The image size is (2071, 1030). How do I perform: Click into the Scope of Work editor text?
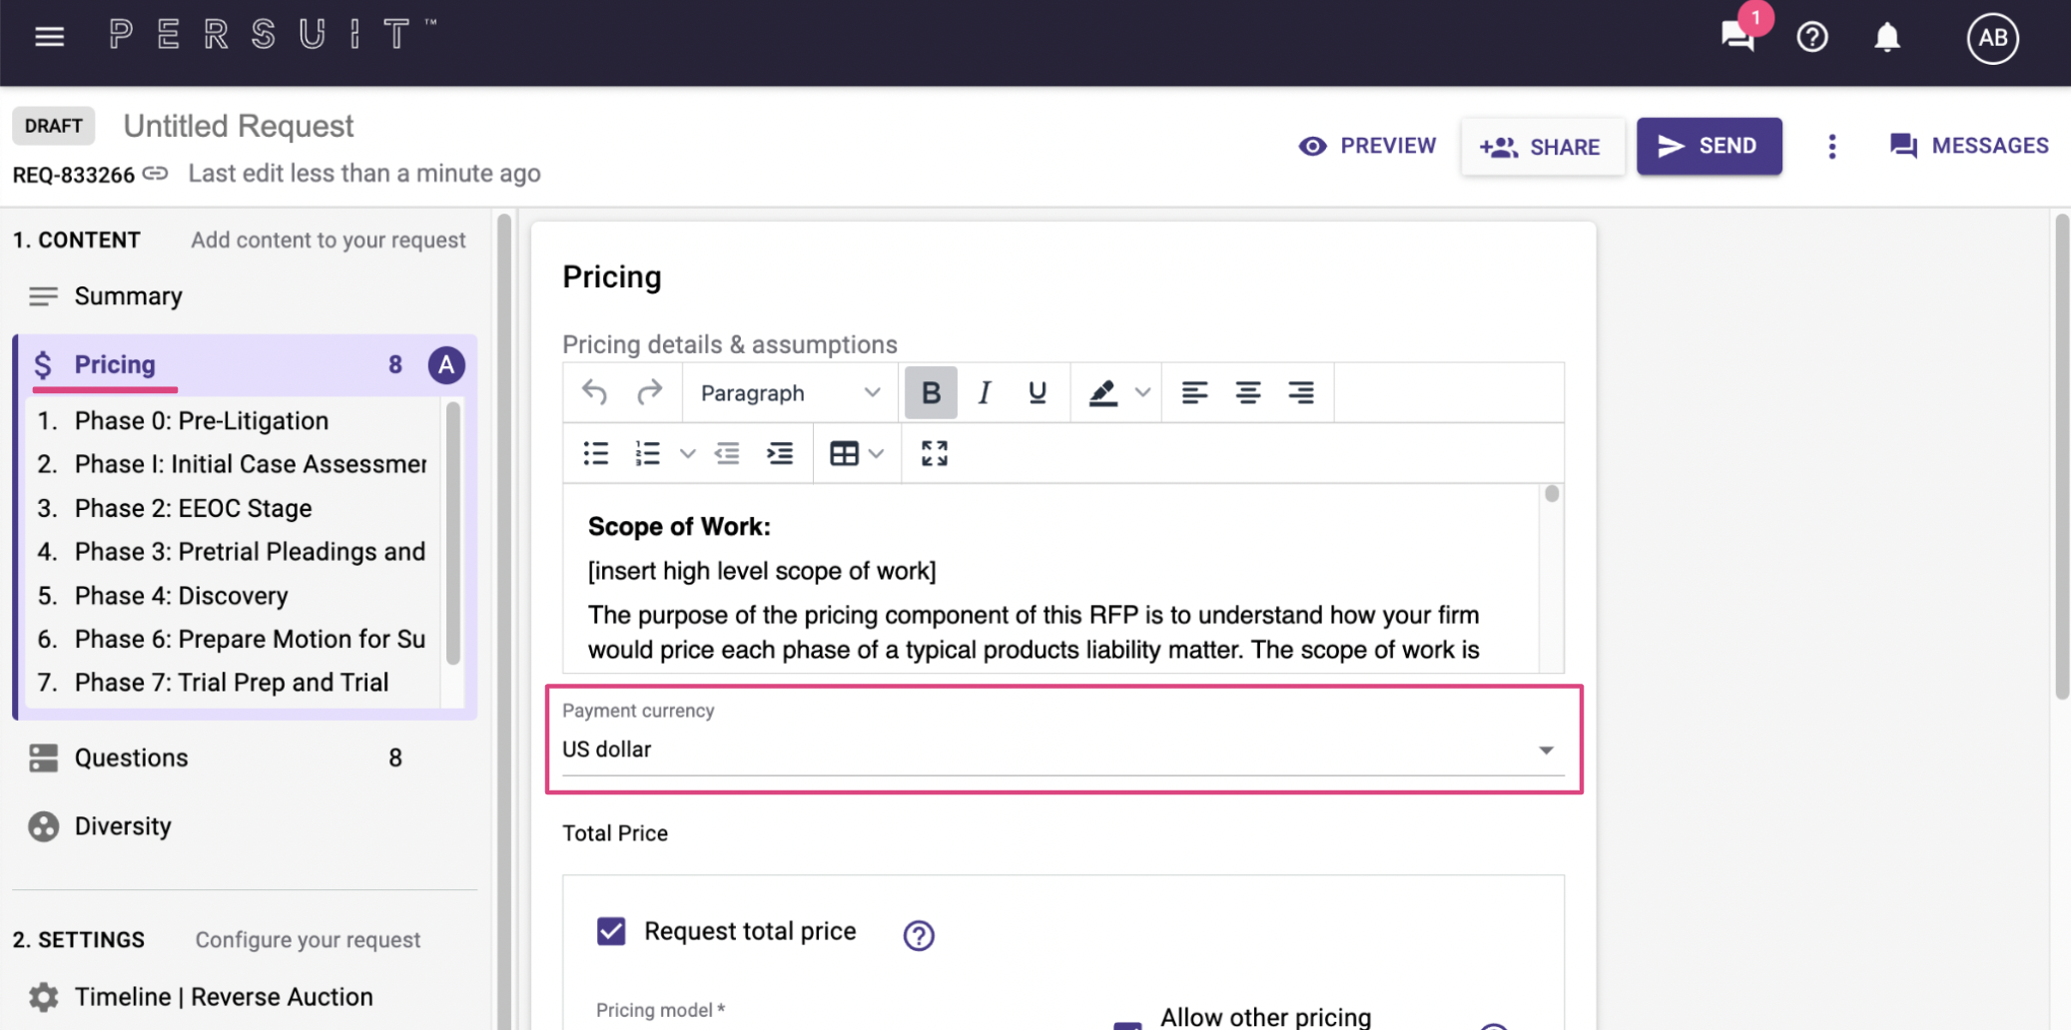click(1050, 579)
